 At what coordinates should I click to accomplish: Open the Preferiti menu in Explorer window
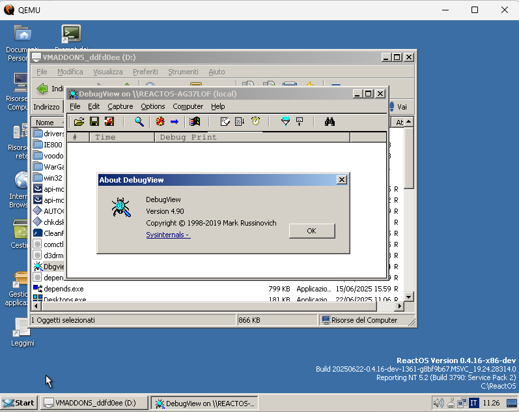coord(145,72)
